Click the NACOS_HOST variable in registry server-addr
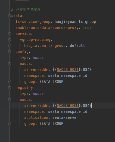The image size is (115, 142). 68,106
